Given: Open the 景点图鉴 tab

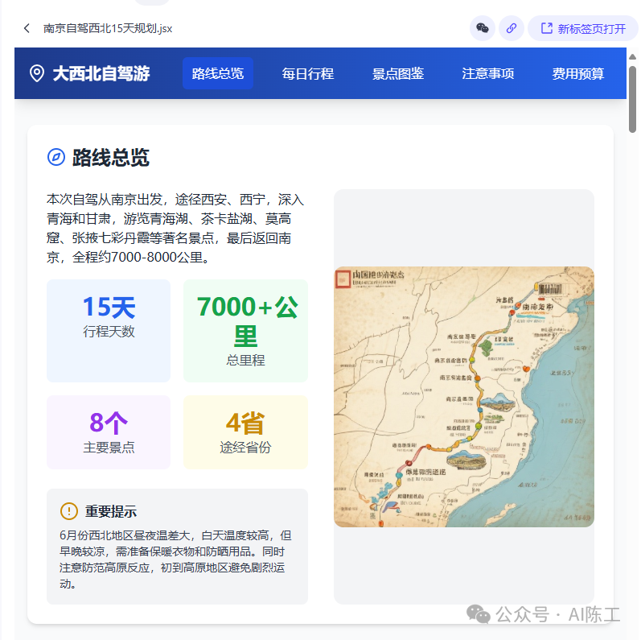Looking at the screenshot, I should click(398, 74).
